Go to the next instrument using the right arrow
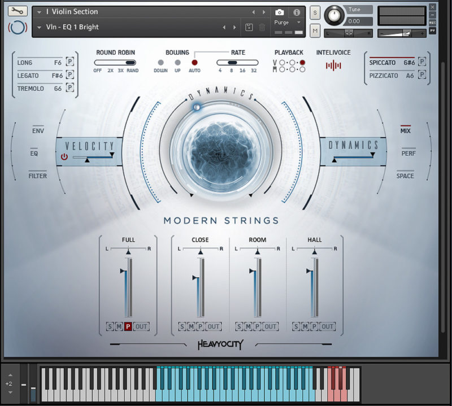Screen dimensions: 452x406 click(x=264, y=12)
